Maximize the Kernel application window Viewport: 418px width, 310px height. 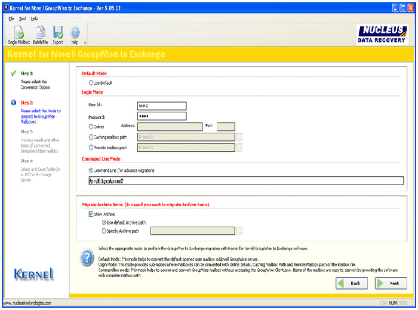tap(404, 8)
